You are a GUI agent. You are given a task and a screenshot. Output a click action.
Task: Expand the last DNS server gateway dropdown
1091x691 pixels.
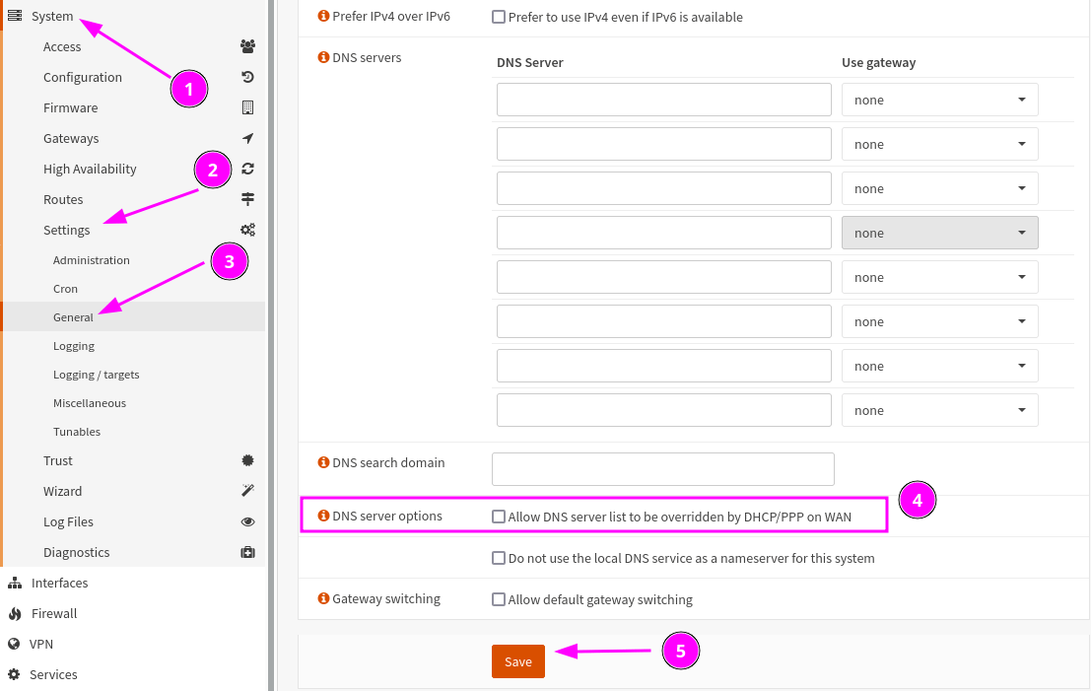(939, 410)
